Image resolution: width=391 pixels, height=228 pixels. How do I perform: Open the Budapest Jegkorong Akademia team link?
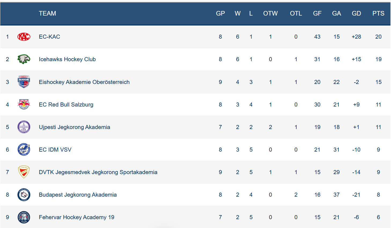coord(78,195)
